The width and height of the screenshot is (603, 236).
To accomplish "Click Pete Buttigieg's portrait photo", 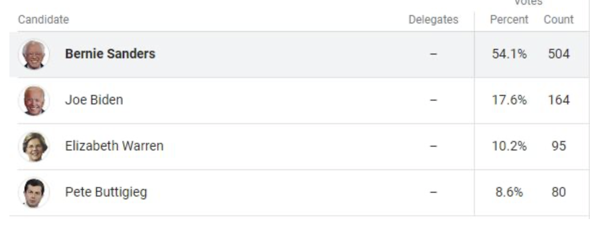I will click(34, 192).
